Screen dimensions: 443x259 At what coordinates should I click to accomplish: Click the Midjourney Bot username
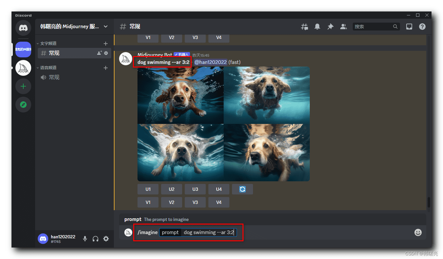[155, 55]
